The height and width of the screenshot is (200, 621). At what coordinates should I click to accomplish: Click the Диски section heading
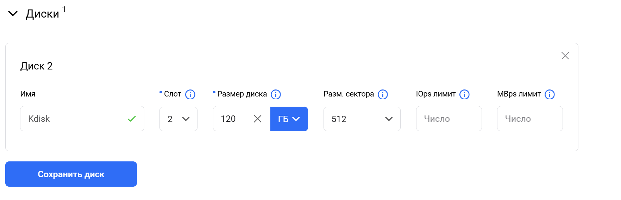click(42, 14)
